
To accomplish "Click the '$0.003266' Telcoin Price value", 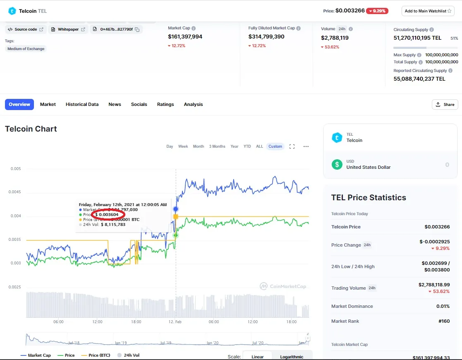I will point(437,227).
